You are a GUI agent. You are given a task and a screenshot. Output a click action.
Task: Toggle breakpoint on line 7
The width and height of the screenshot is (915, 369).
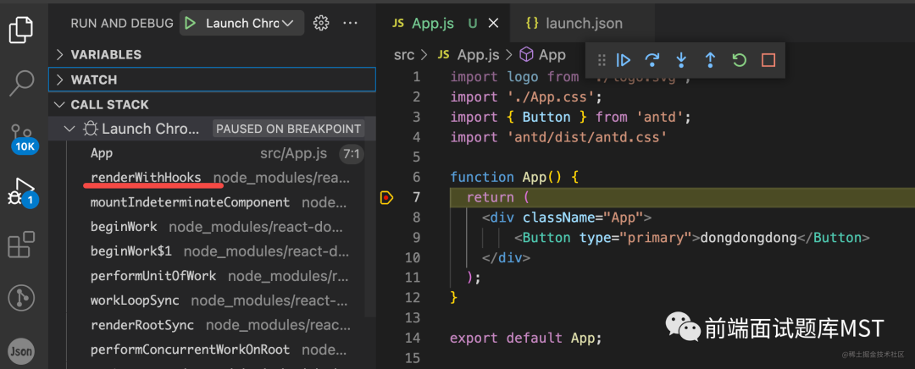[387, 198]
